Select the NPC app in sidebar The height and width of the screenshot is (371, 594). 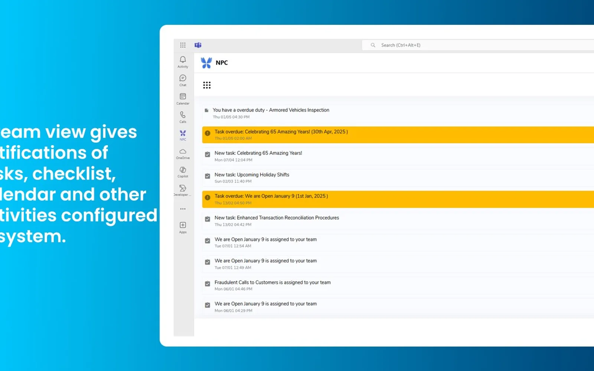[x=183, y=135]
